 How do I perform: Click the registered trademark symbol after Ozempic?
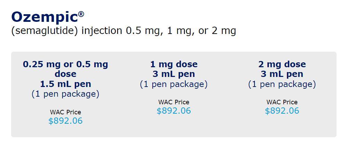click(x=81, y=14)
